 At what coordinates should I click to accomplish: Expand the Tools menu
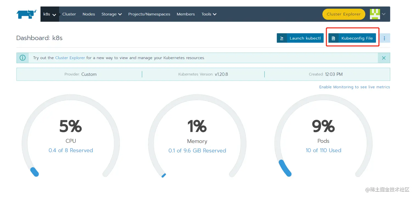click(209, 14)
